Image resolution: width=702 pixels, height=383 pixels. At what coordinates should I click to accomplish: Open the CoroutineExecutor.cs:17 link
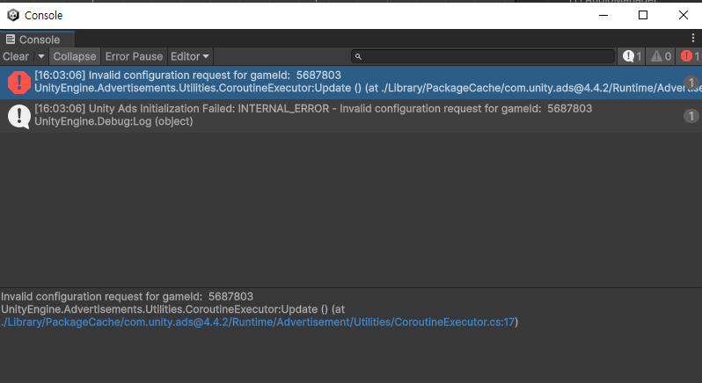(258, 322)
